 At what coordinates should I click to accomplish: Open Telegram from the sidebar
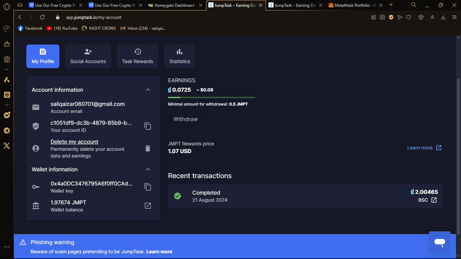coord(7,130)
